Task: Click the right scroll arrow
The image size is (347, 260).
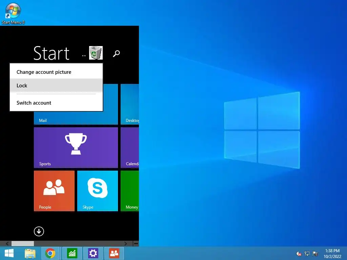Action: tap(125, 244)
